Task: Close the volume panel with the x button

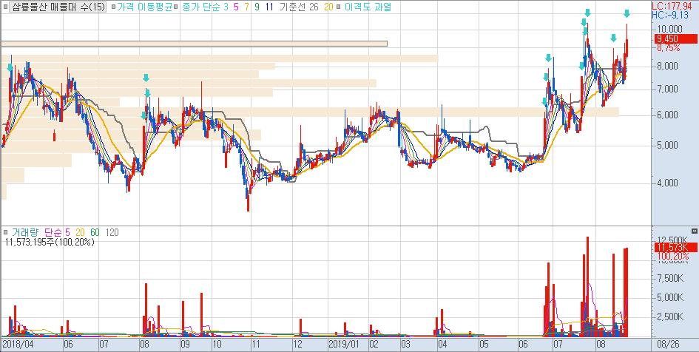Action: tap(694, 231)
